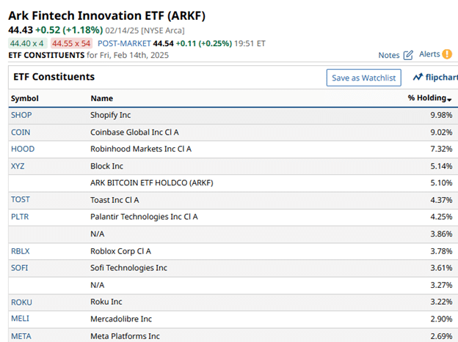This screenshot has width=458, height=342.
Task: Click the flipchart trend-line icon
Action: pos(418,78)
